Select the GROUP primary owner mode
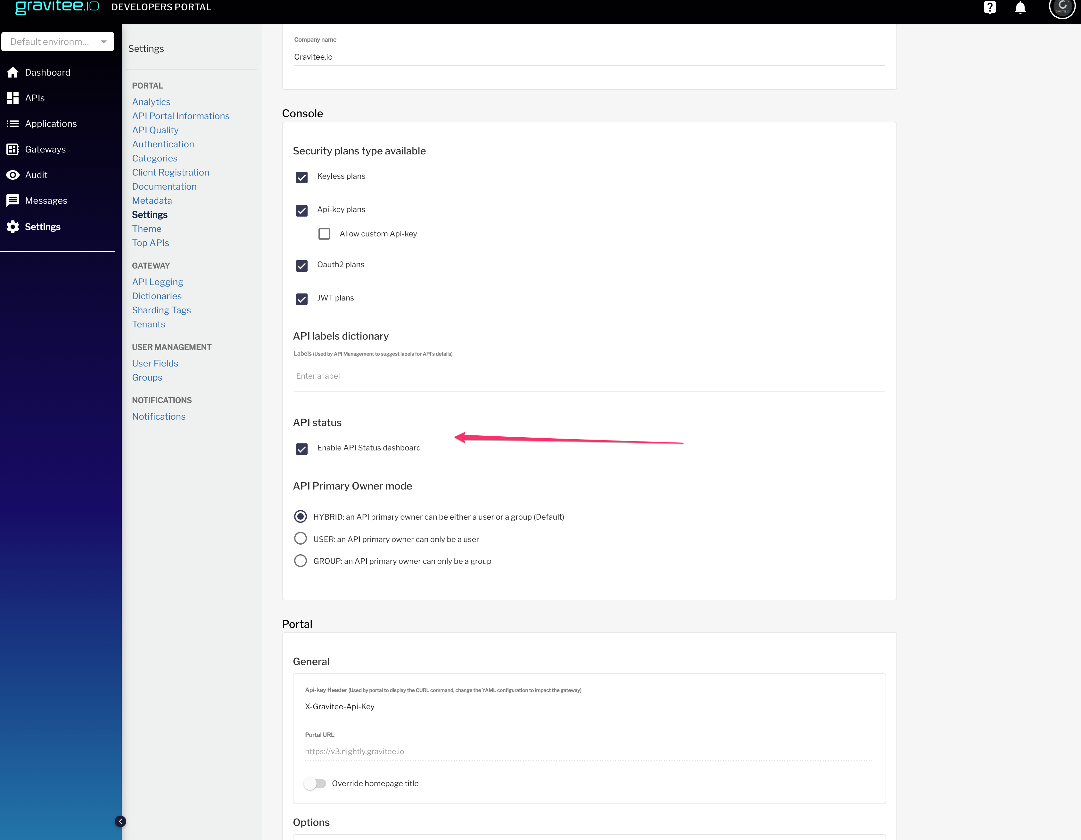Screen dimensions: 1081x840 pos(301,560)
